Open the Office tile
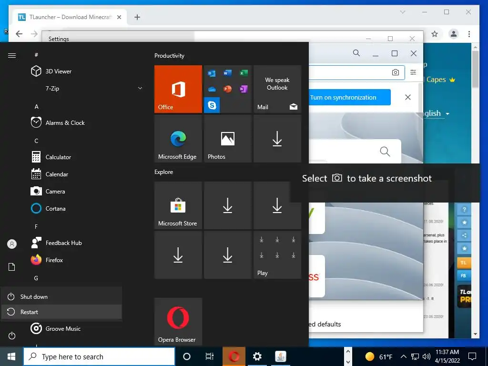 [x=178, y=89]
